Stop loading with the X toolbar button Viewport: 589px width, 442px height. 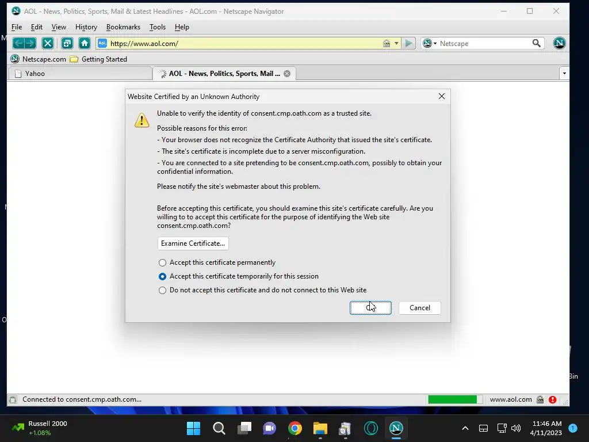pyautogui.click(x=48, y=43)
